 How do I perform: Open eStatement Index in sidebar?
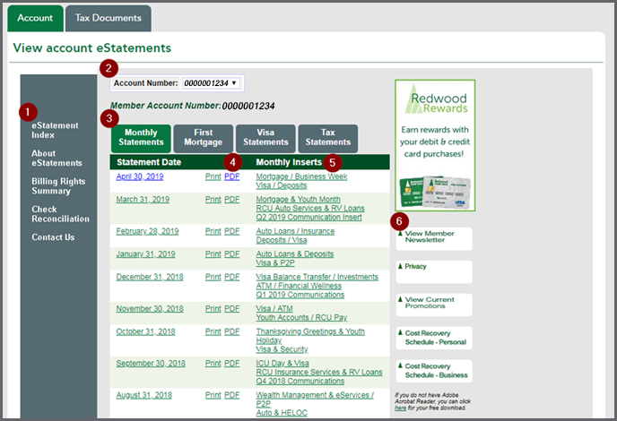click(x=55, y=130)
